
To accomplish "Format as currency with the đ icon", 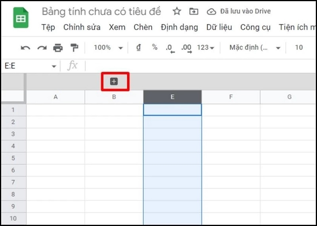I will click(138, 47).
